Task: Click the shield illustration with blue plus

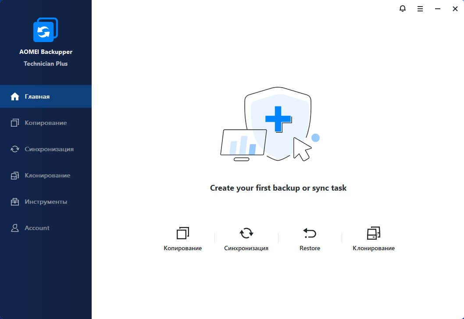Action: click(277, 123)
